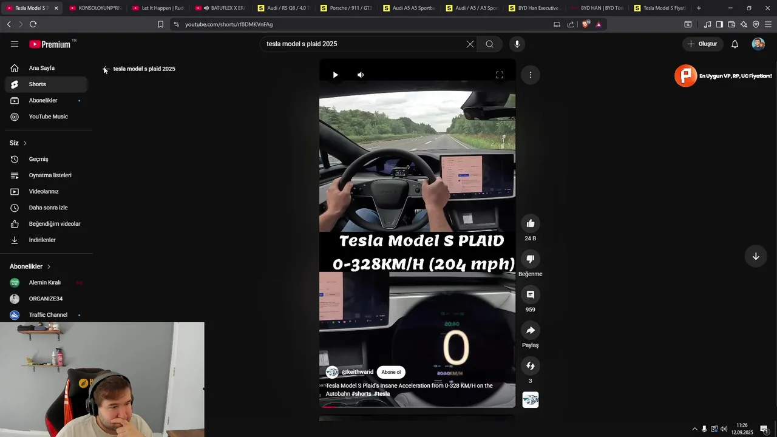Open the YouTube guide hamburger menu
The height and width of the screenshot is (437, 777).
point(15,44)
